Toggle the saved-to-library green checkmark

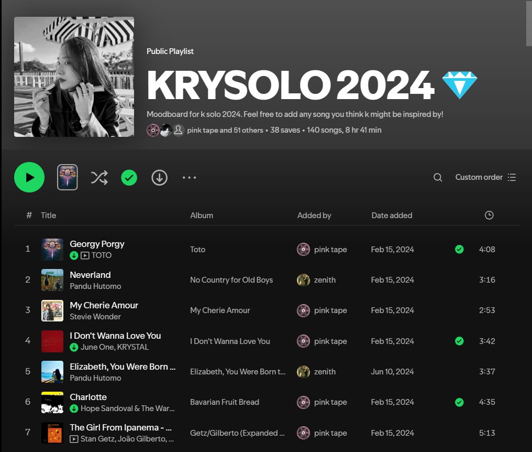pos(129,177)
